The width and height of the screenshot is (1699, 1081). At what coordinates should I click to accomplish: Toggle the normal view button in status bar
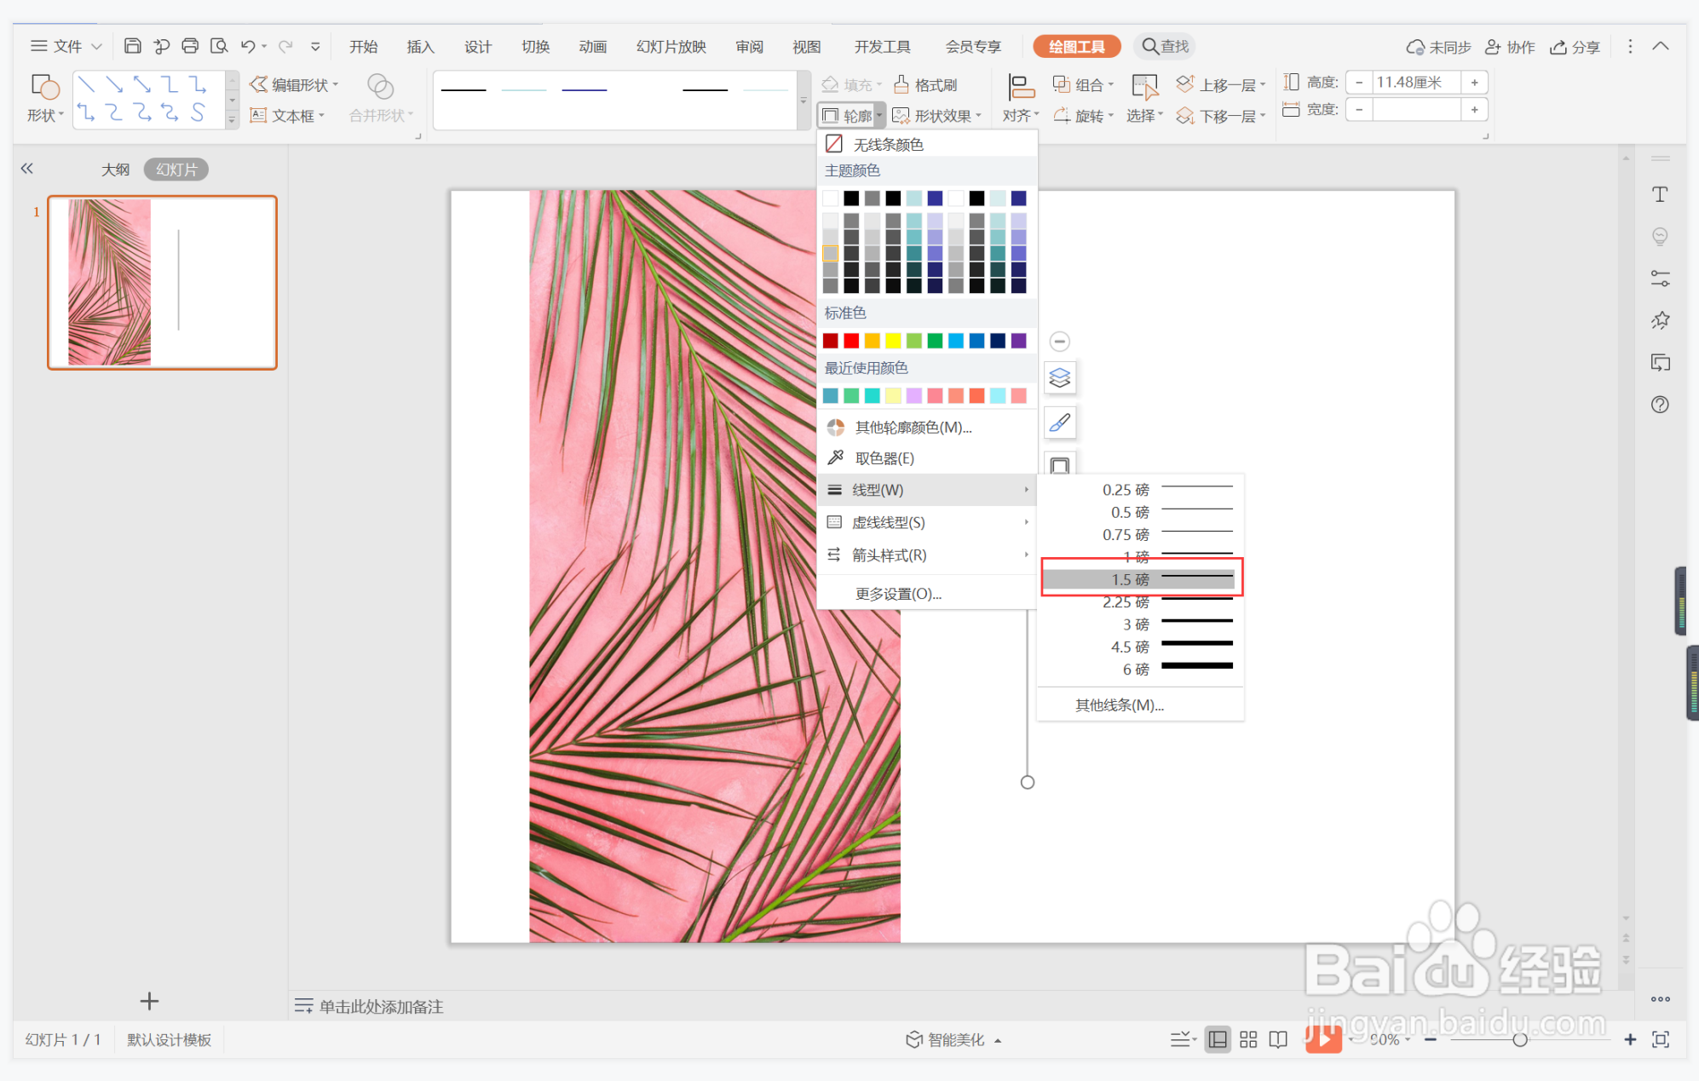point(1218,1039)
